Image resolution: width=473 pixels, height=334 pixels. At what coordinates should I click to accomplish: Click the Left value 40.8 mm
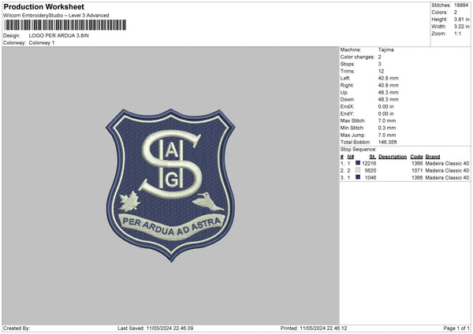[x=388, y=78]
